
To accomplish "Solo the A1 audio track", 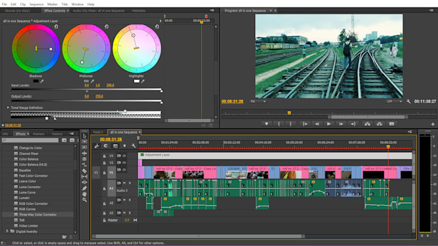I will coord(129,183).
